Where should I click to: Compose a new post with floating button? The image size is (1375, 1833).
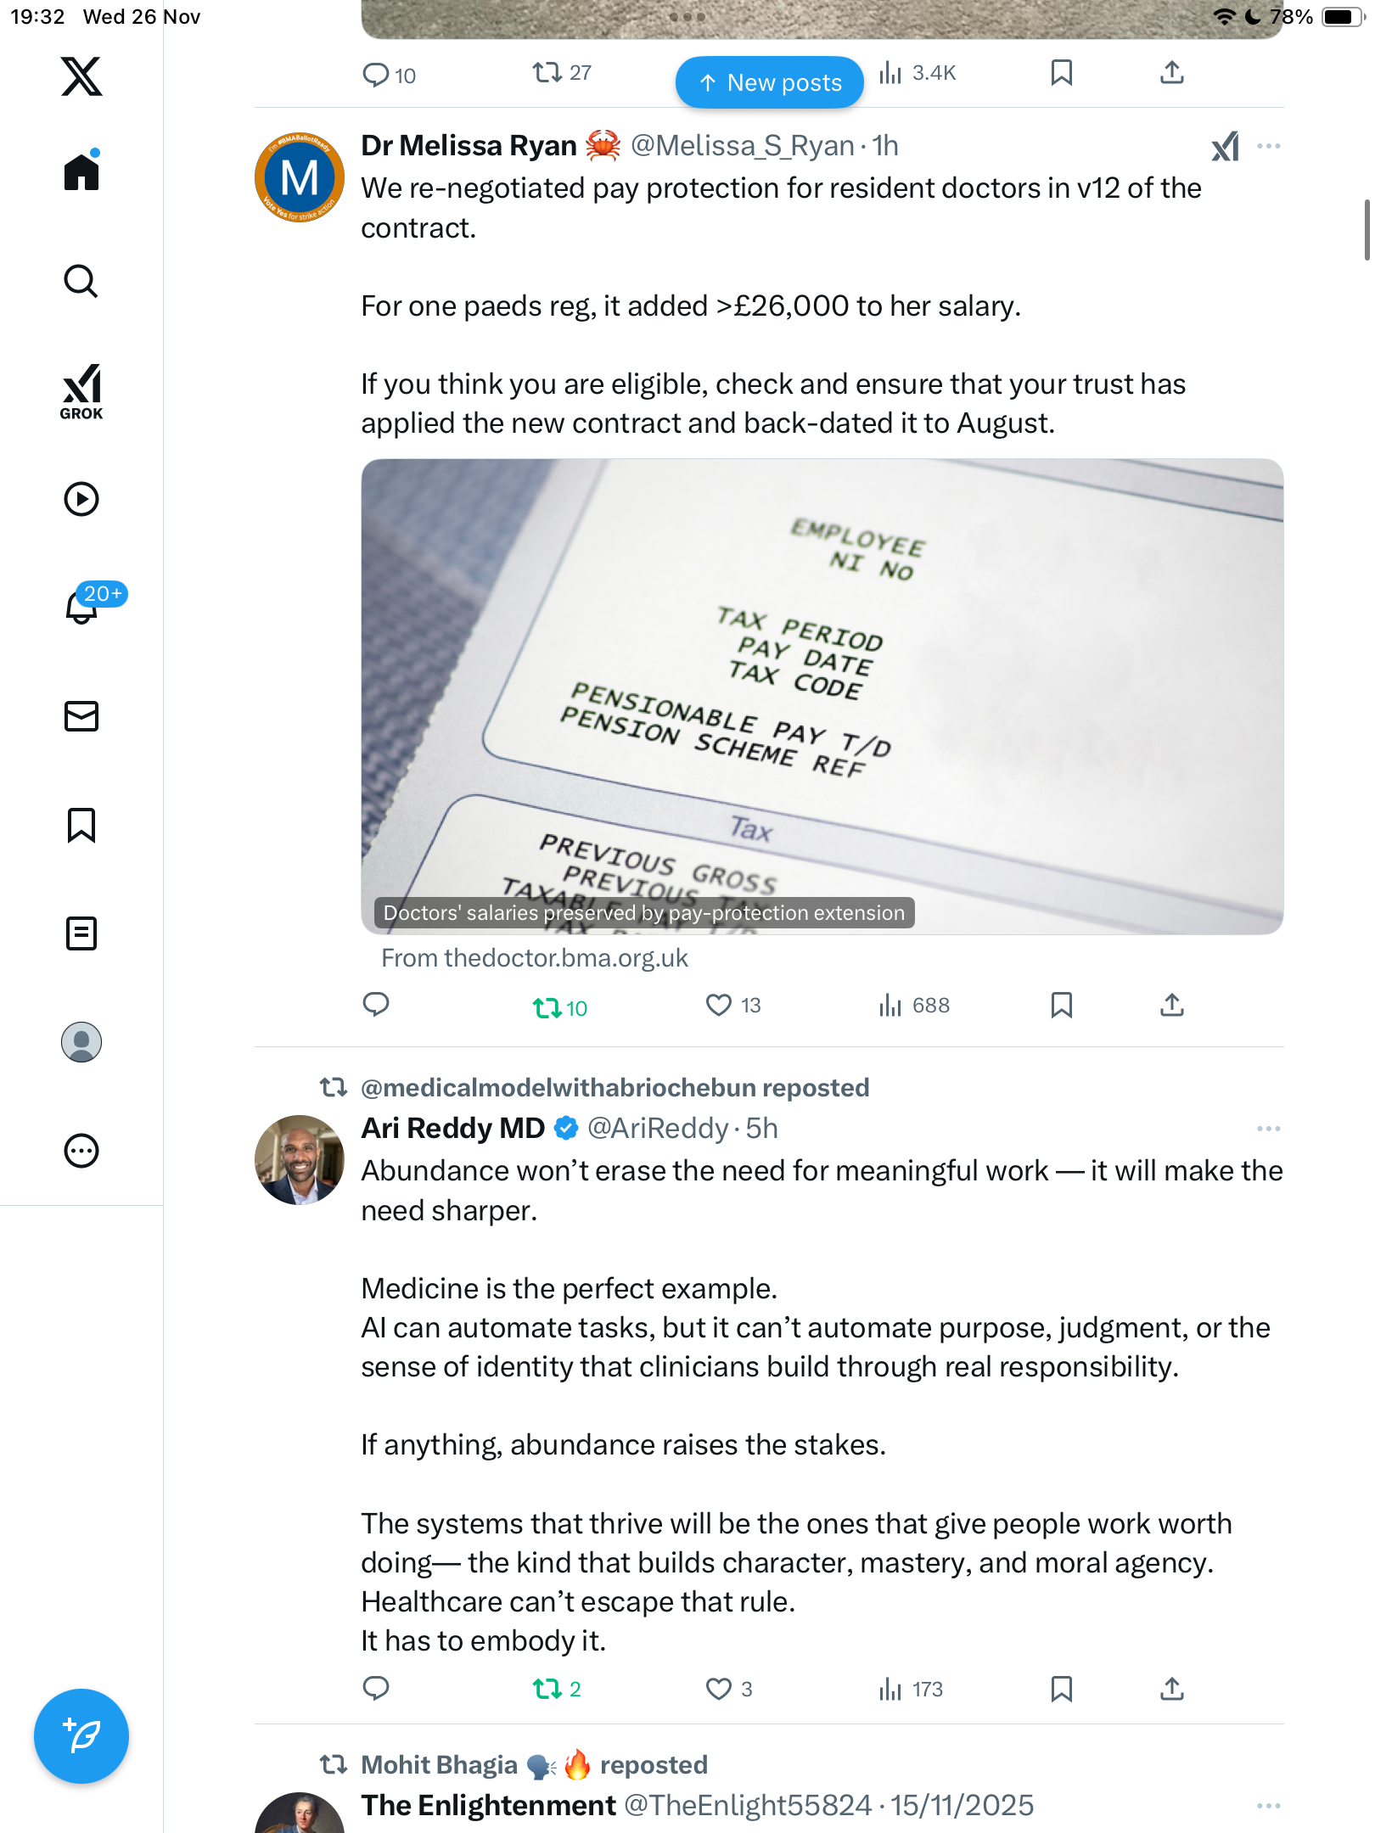[x=81, y=1736]
